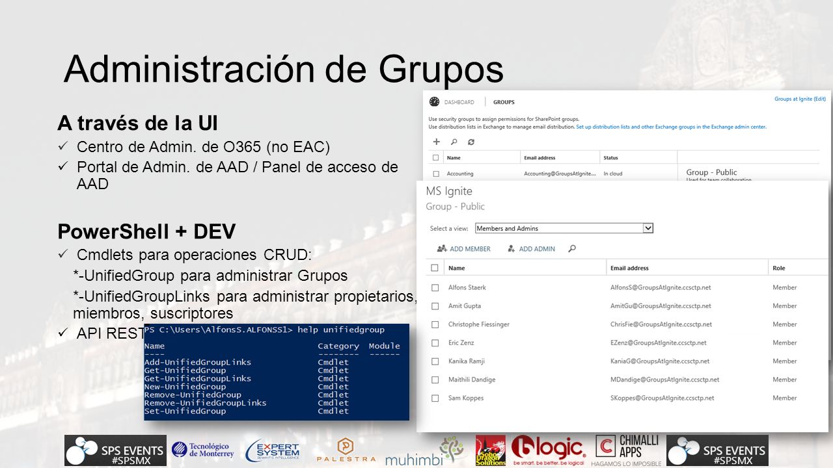
Task: Check the box for Kanika Ramji
Action: point(435,361)
